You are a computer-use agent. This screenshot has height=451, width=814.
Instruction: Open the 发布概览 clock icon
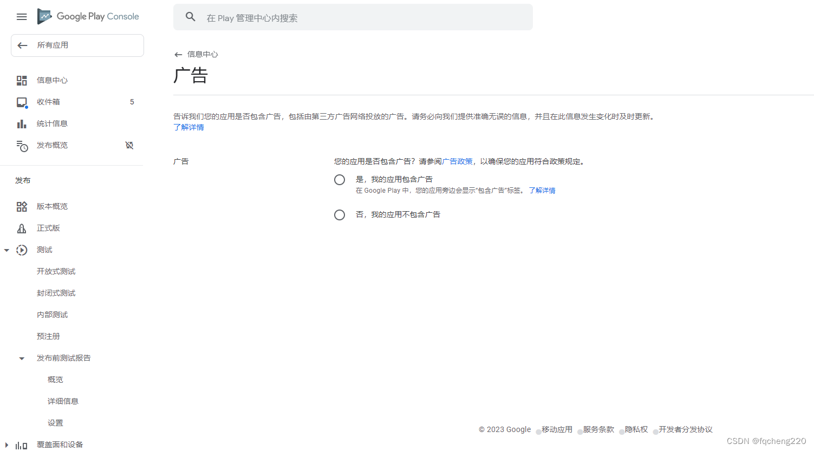(x=22, y=145)
